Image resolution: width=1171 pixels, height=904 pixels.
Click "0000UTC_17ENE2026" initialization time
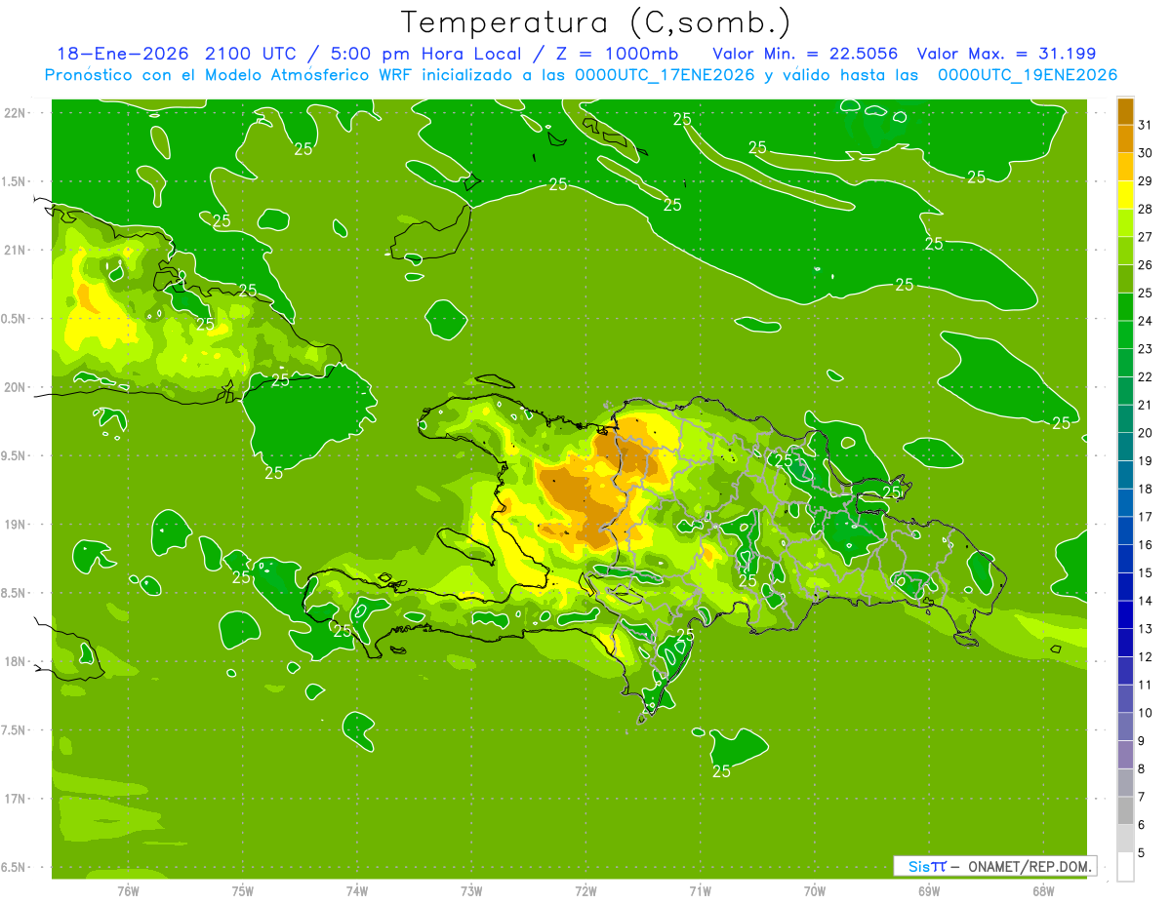[x=665, y=75]
